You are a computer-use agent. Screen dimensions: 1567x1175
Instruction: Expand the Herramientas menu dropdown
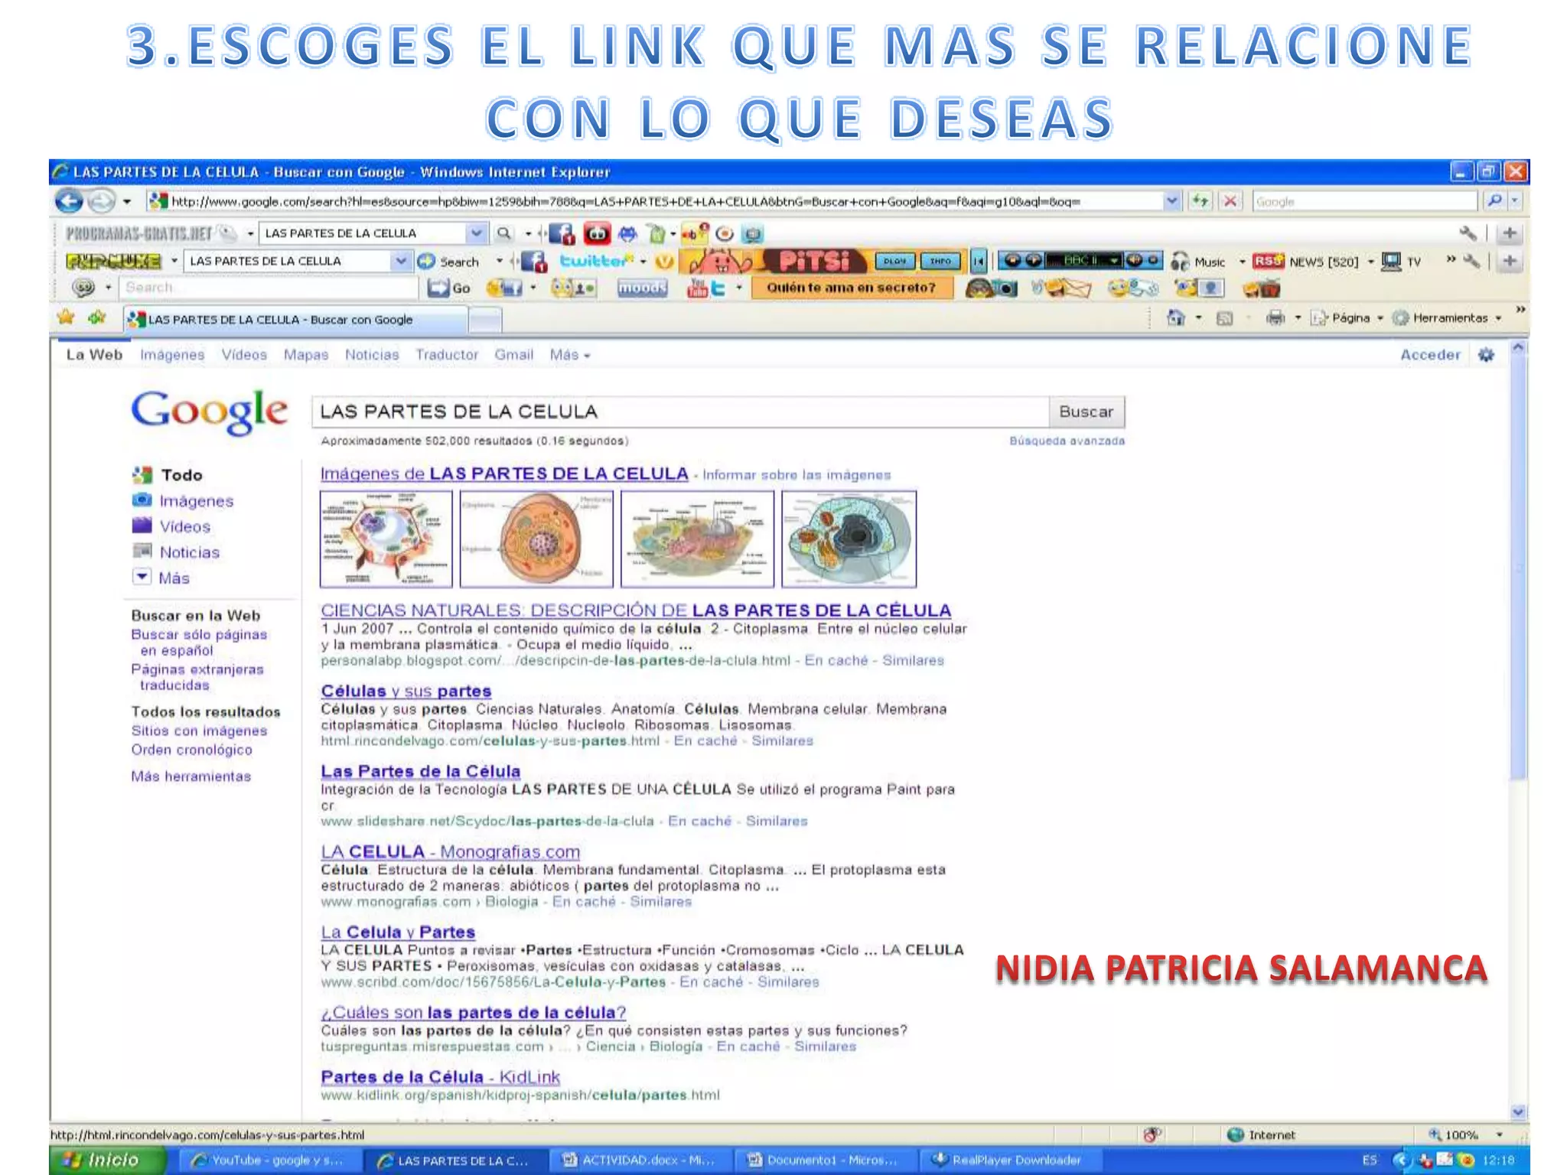click(x=1498, y=318)
